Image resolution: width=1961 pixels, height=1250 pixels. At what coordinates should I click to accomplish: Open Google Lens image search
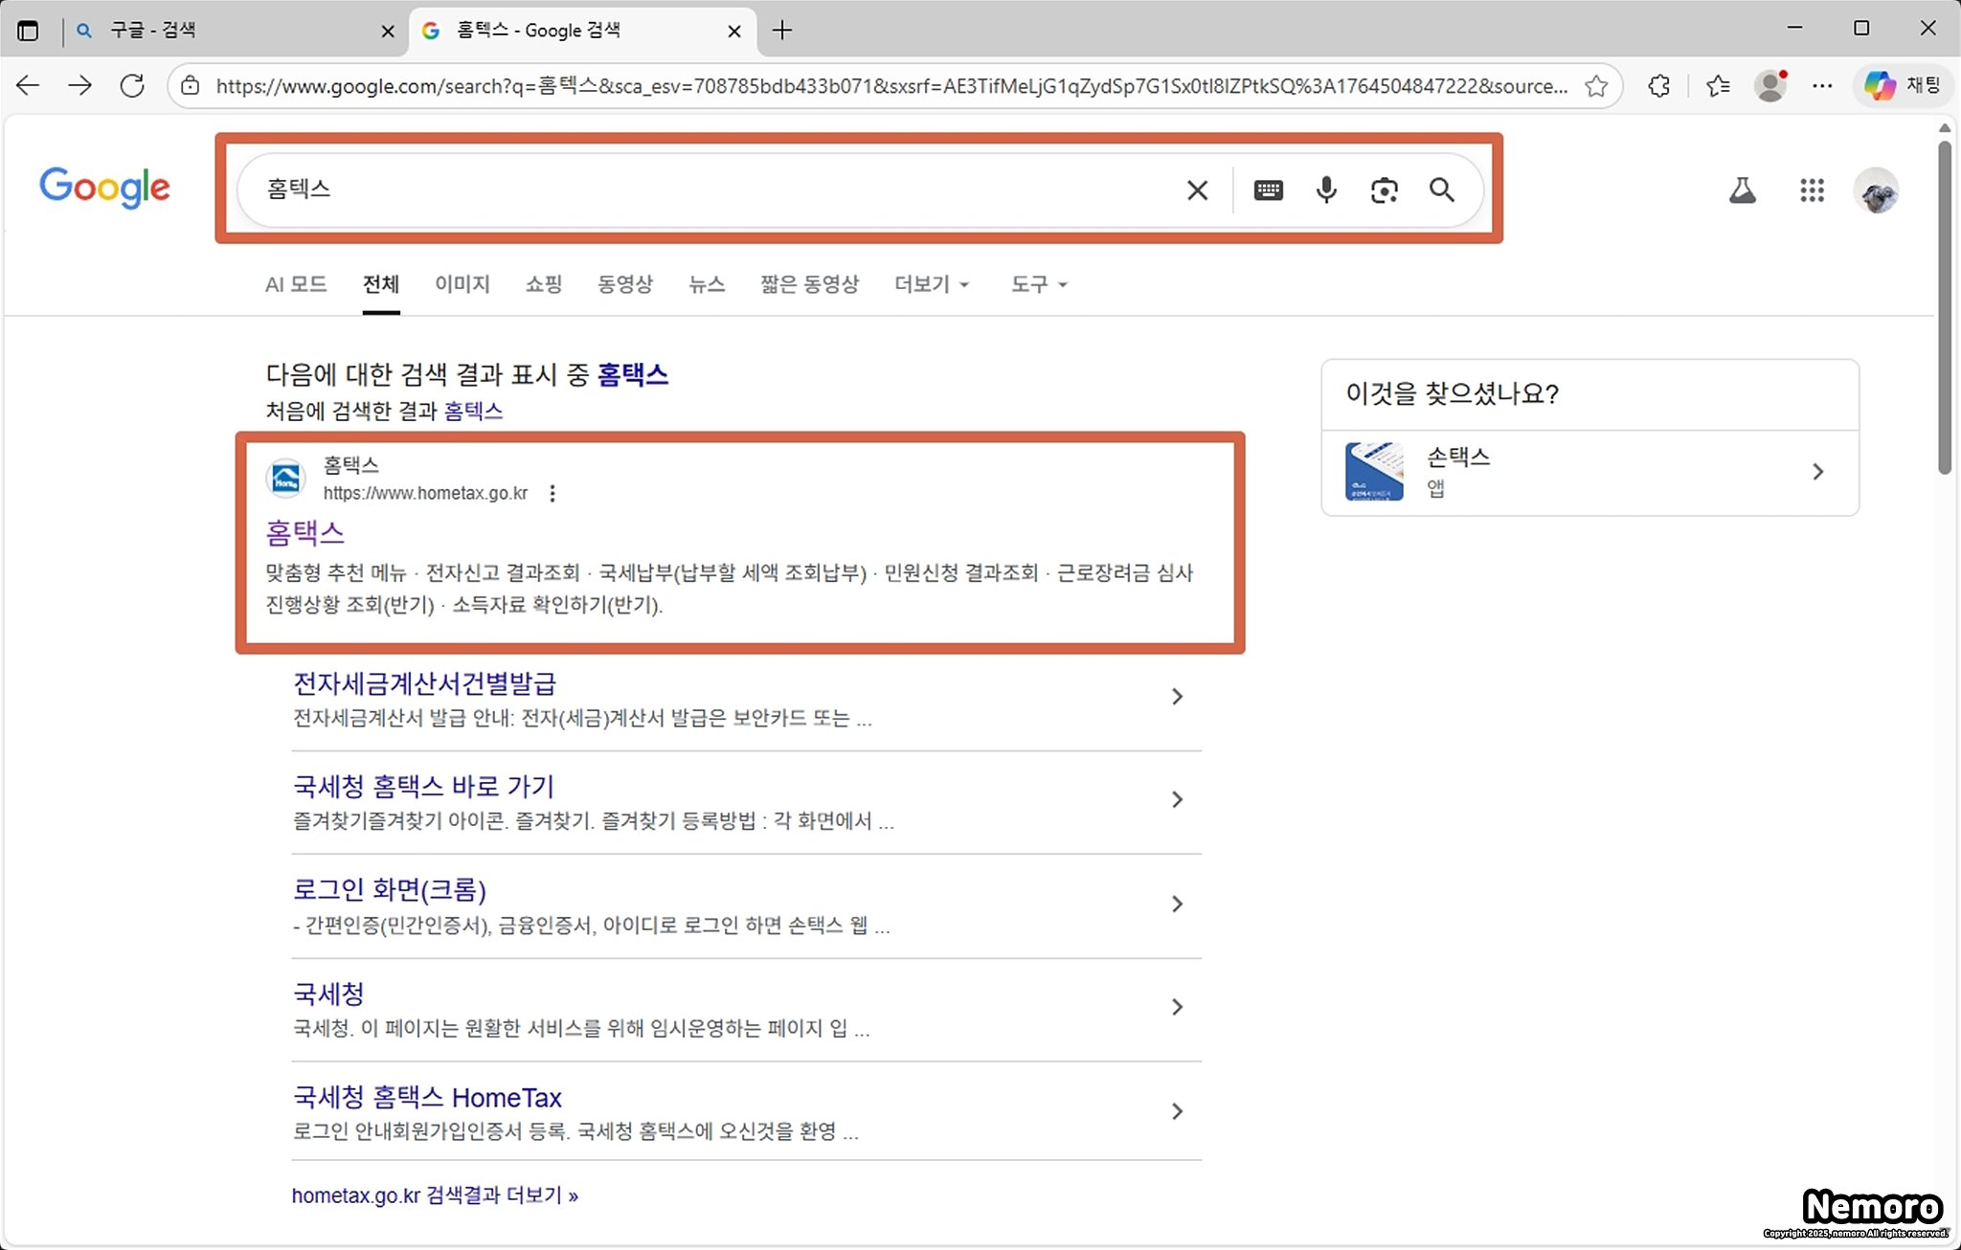pos(1384,190)
